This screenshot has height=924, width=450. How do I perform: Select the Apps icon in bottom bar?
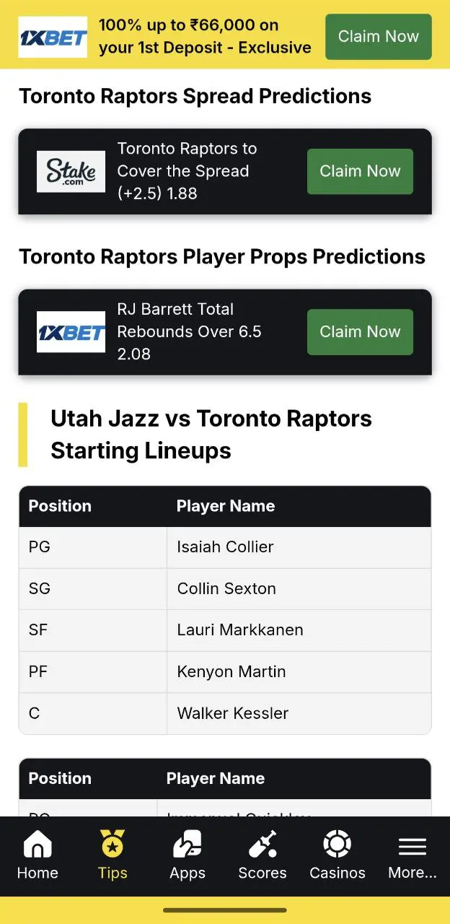click(187, 844)
